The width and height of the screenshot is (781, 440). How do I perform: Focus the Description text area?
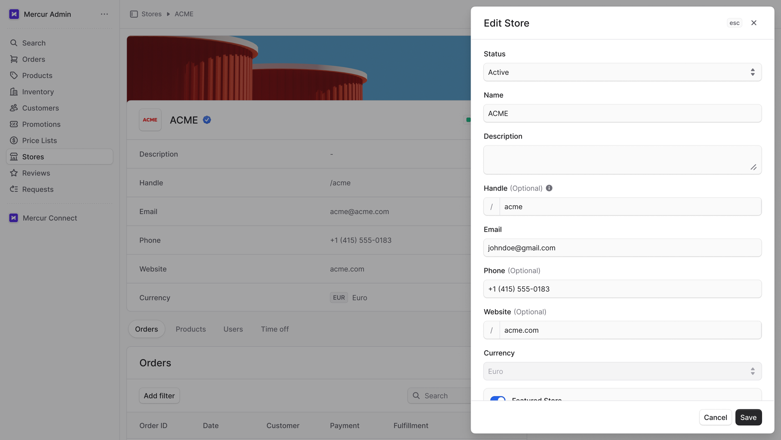(622, 160)
